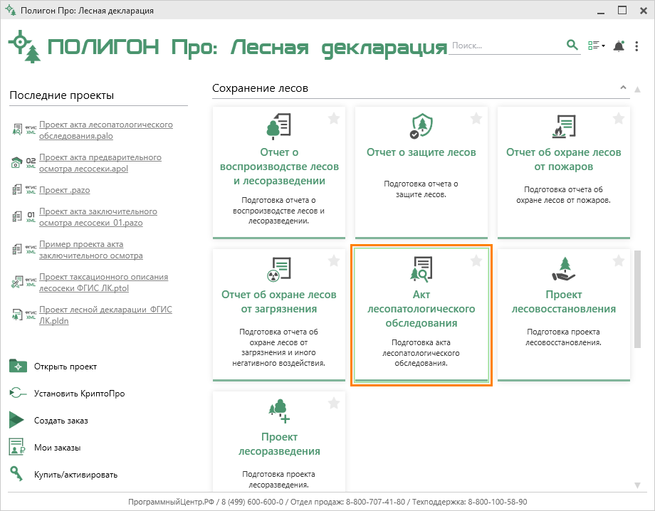Click the Поиск search input field
The image size is (655, 511).
[507, 46]
